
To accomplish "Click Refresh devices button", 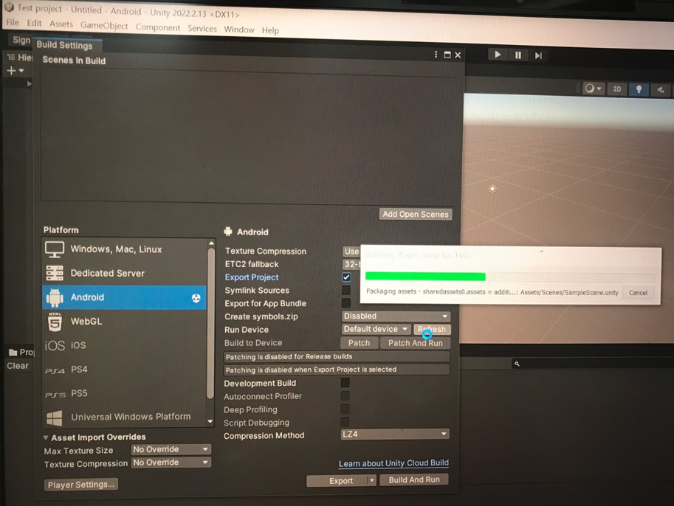I will point(432,330).
